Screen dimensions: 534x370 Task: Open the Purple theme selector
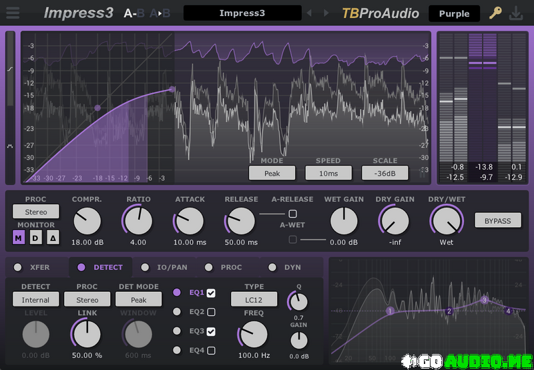pos(454,13)
